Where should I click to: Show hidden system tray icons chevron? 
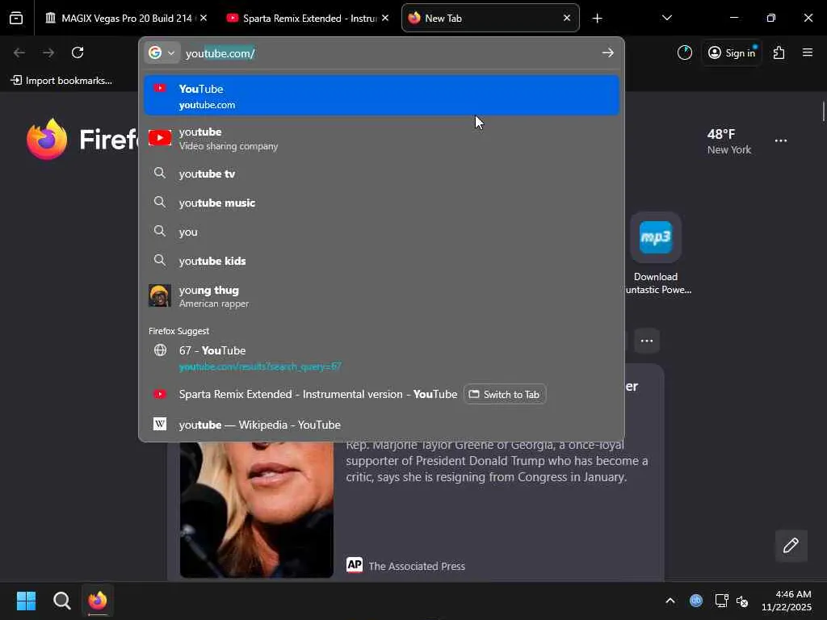pyautogui.click(x=670, y=601)
